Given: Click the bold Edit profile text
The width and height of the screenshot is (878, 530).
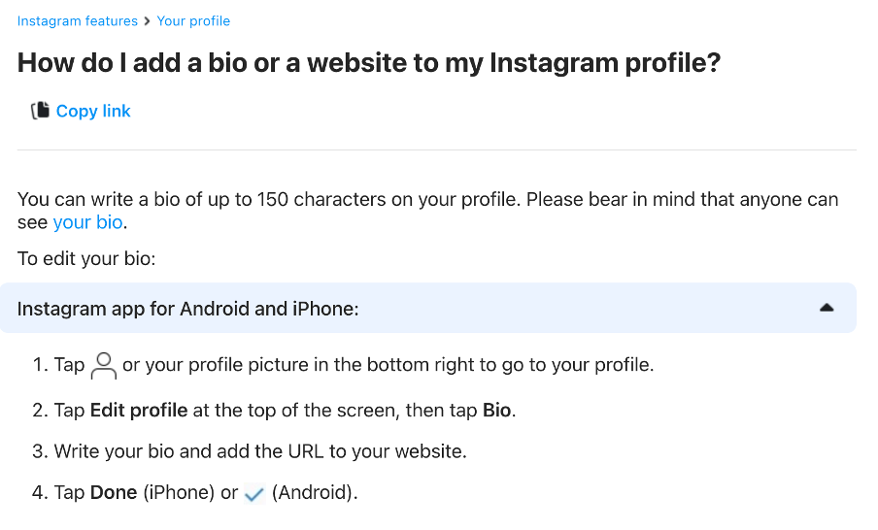Looking at the screenshot, I should (x=139, y=411).
